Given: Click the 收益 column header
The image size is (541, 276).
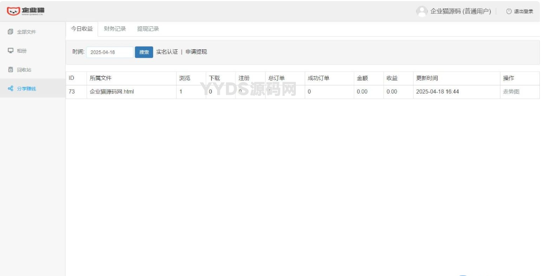Looking at the screenshot, I should 392,78.
